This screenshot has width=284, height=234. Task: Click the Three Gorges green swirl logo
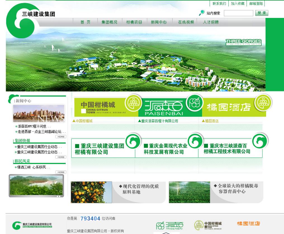[x=21, y=21]
